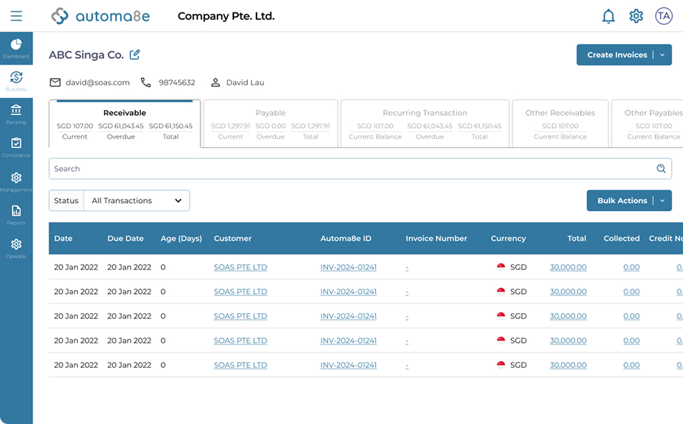Screen dimensions: 683x424
Task: Open the All Transactions status dropdown
Action: [136, 201]
